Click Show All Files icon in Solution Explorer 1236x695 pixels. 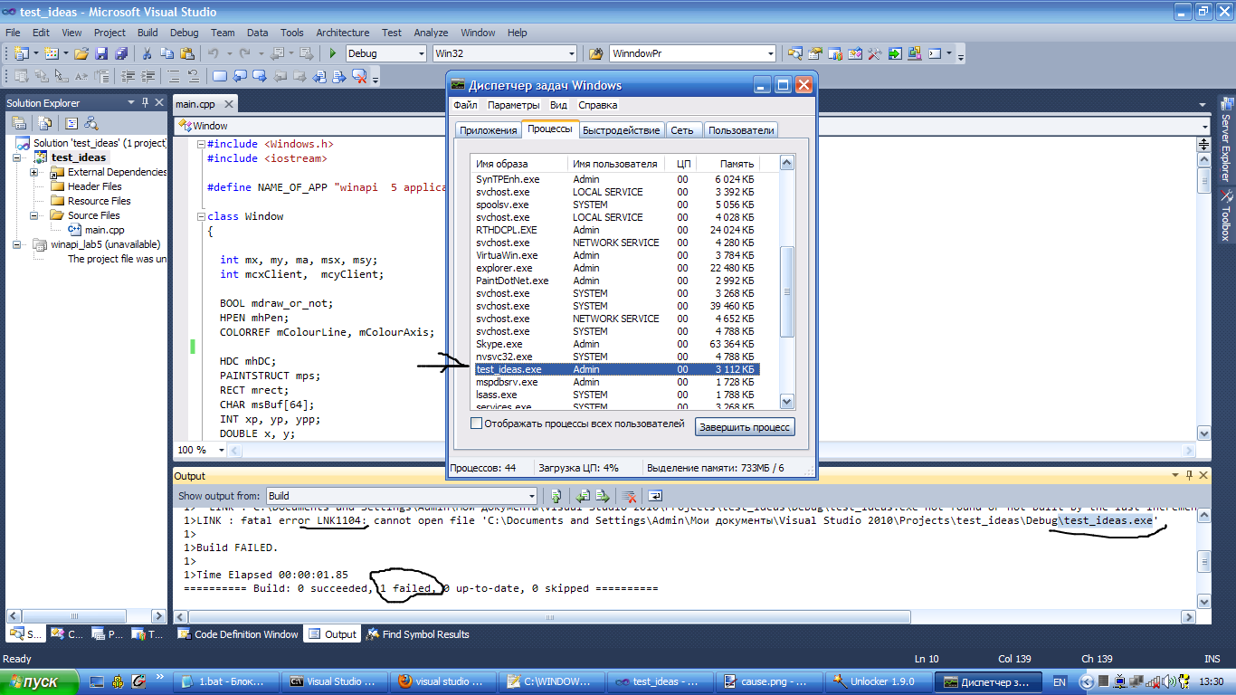44,124
